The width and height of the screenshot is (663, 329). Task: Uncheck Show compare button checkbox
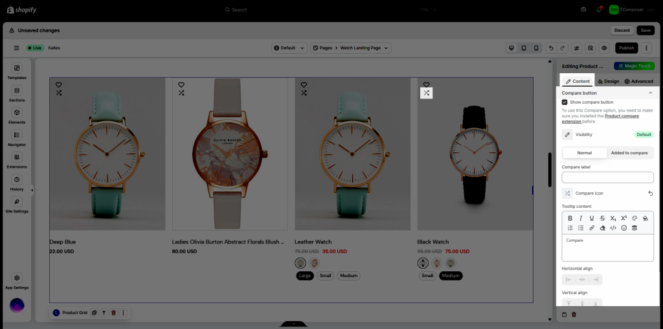point(565,102)
